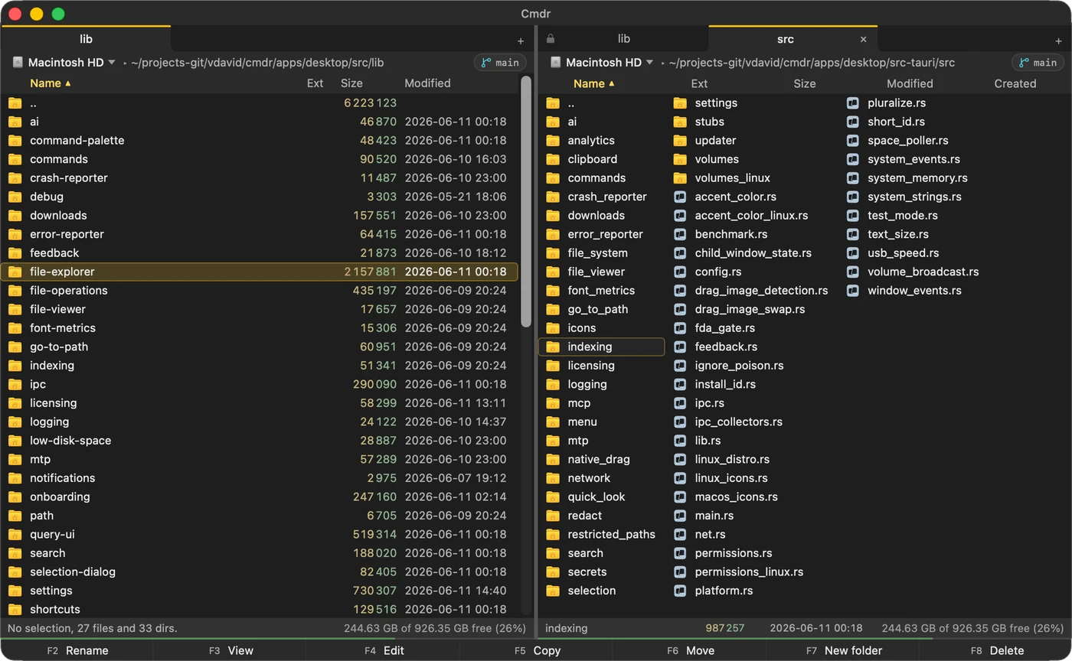Open the Macintosh HD volume dropdown in right pane
The height and width of the screenshot is (661, 1072).
tap(603, 63)
